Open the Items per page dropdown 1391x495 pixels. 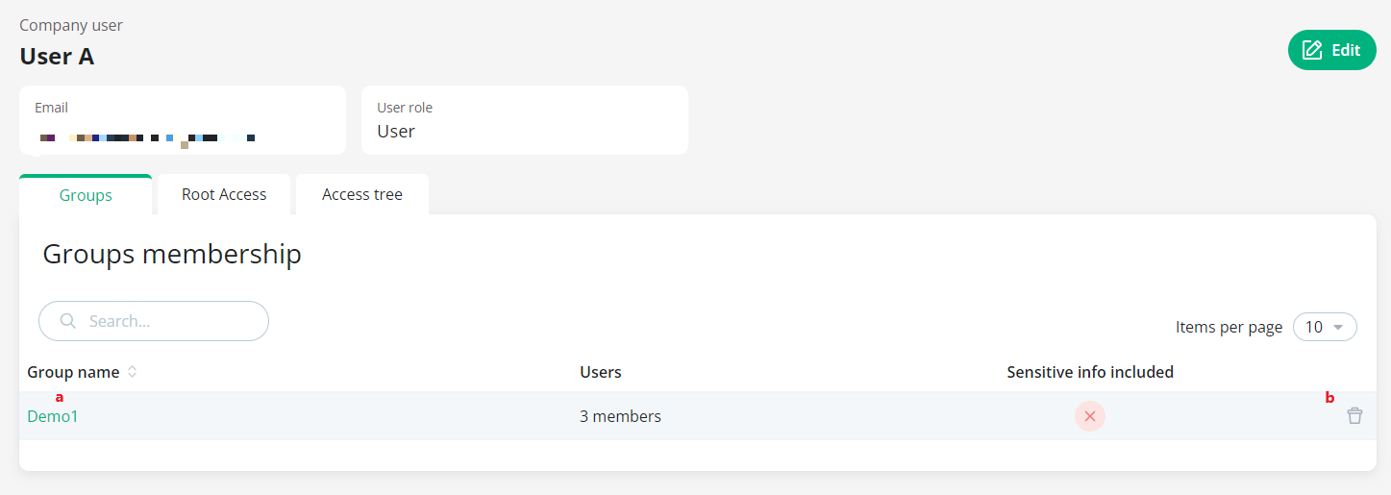pos(1325,327)
